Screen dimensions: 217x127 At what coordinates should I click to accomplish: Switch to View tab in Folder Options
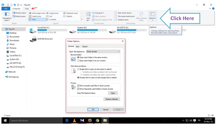[x=77, y=47]
